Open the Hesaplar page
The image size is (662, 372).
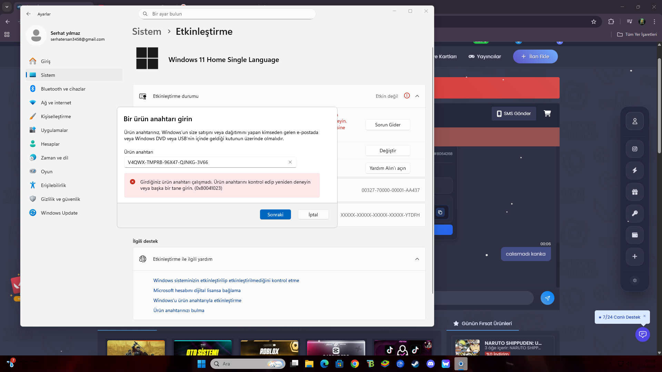(74, 144)
